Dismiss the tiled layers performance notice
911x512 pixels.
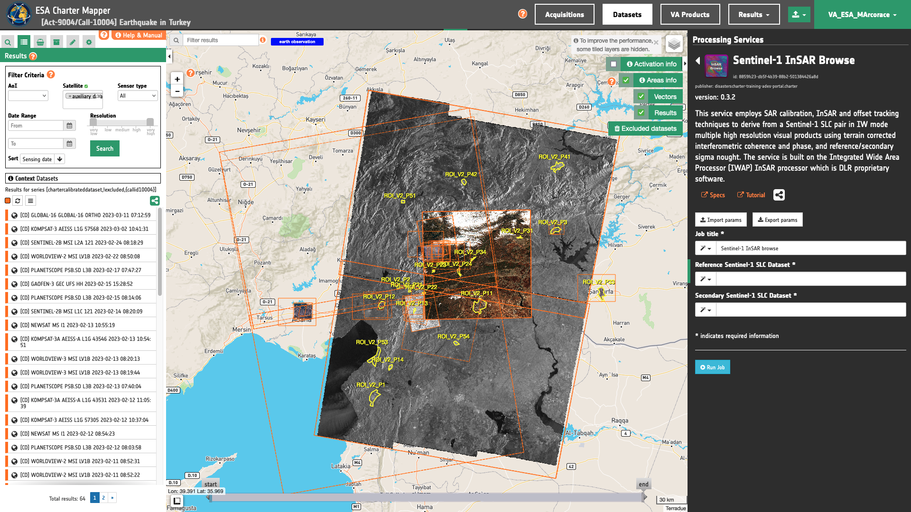click(656, 42)
